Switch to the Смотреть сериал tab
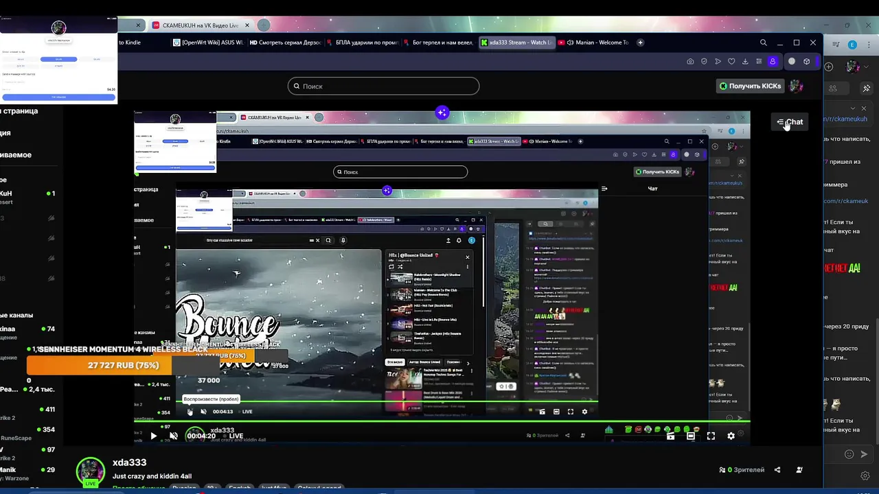 click(x=285, y=43)
